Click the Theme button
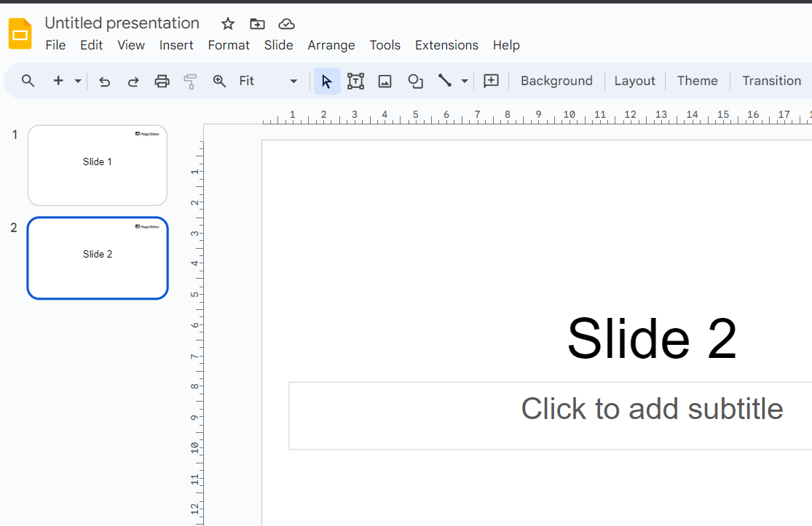The height and width of the screenshot is (526, 812). pos(698,81)
